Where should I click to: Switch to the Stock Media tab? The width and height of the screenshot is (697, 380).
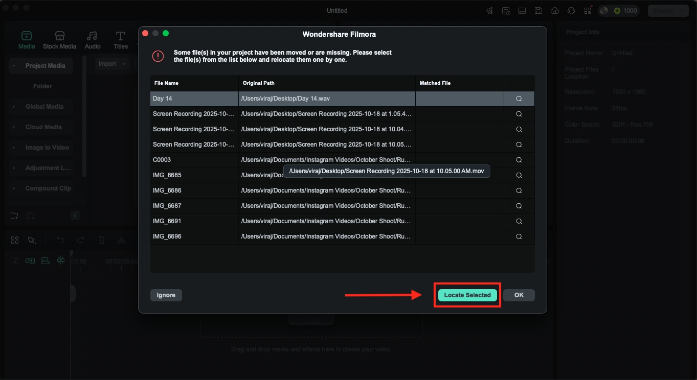pyautogui.click(x=59, y=40)
